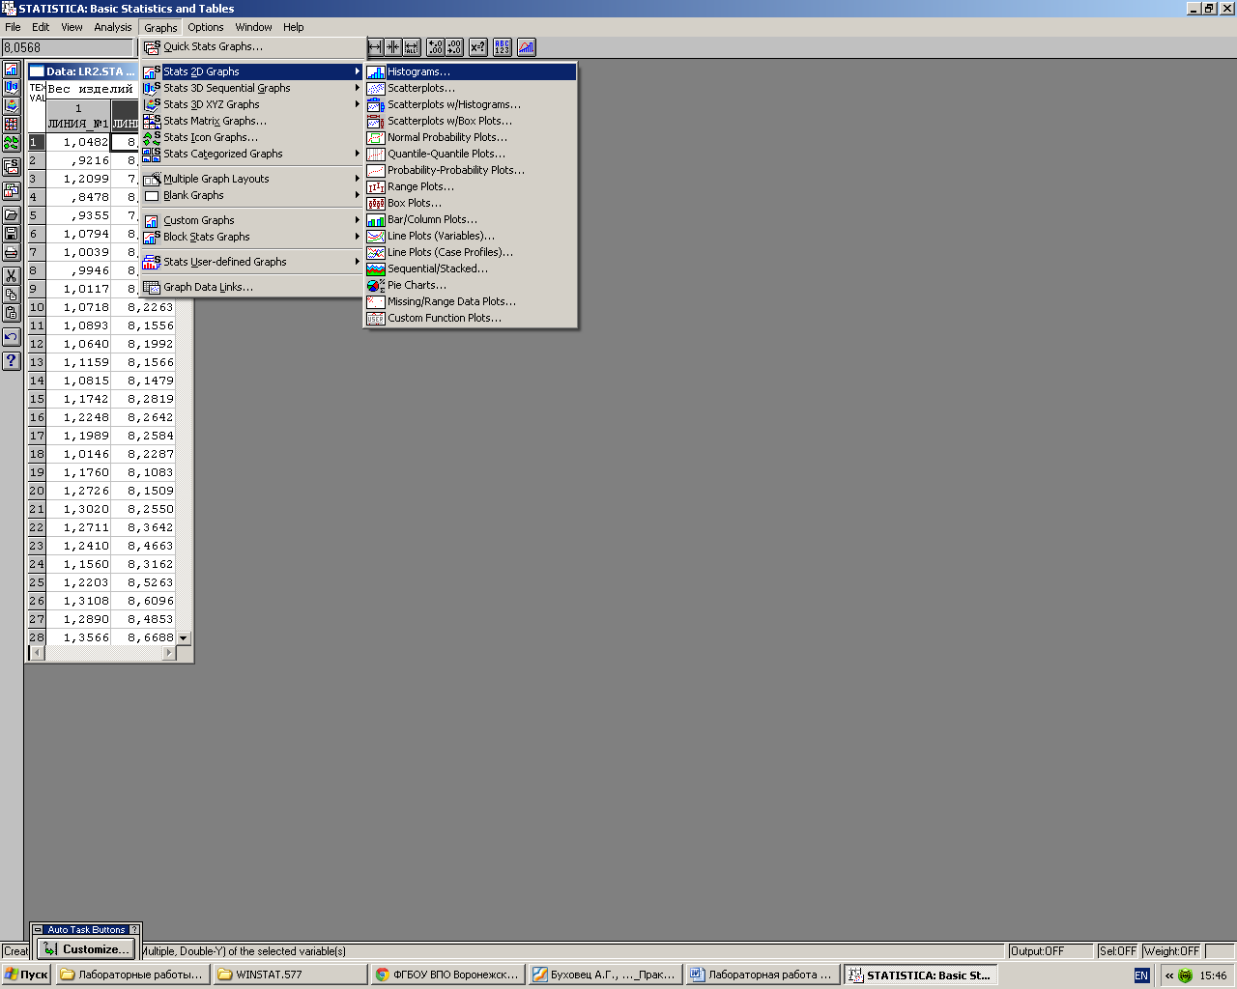Click the print icon in left toolbar
Image resolution: width=1237 pixels, height=989 pixels.
[12, 253]
